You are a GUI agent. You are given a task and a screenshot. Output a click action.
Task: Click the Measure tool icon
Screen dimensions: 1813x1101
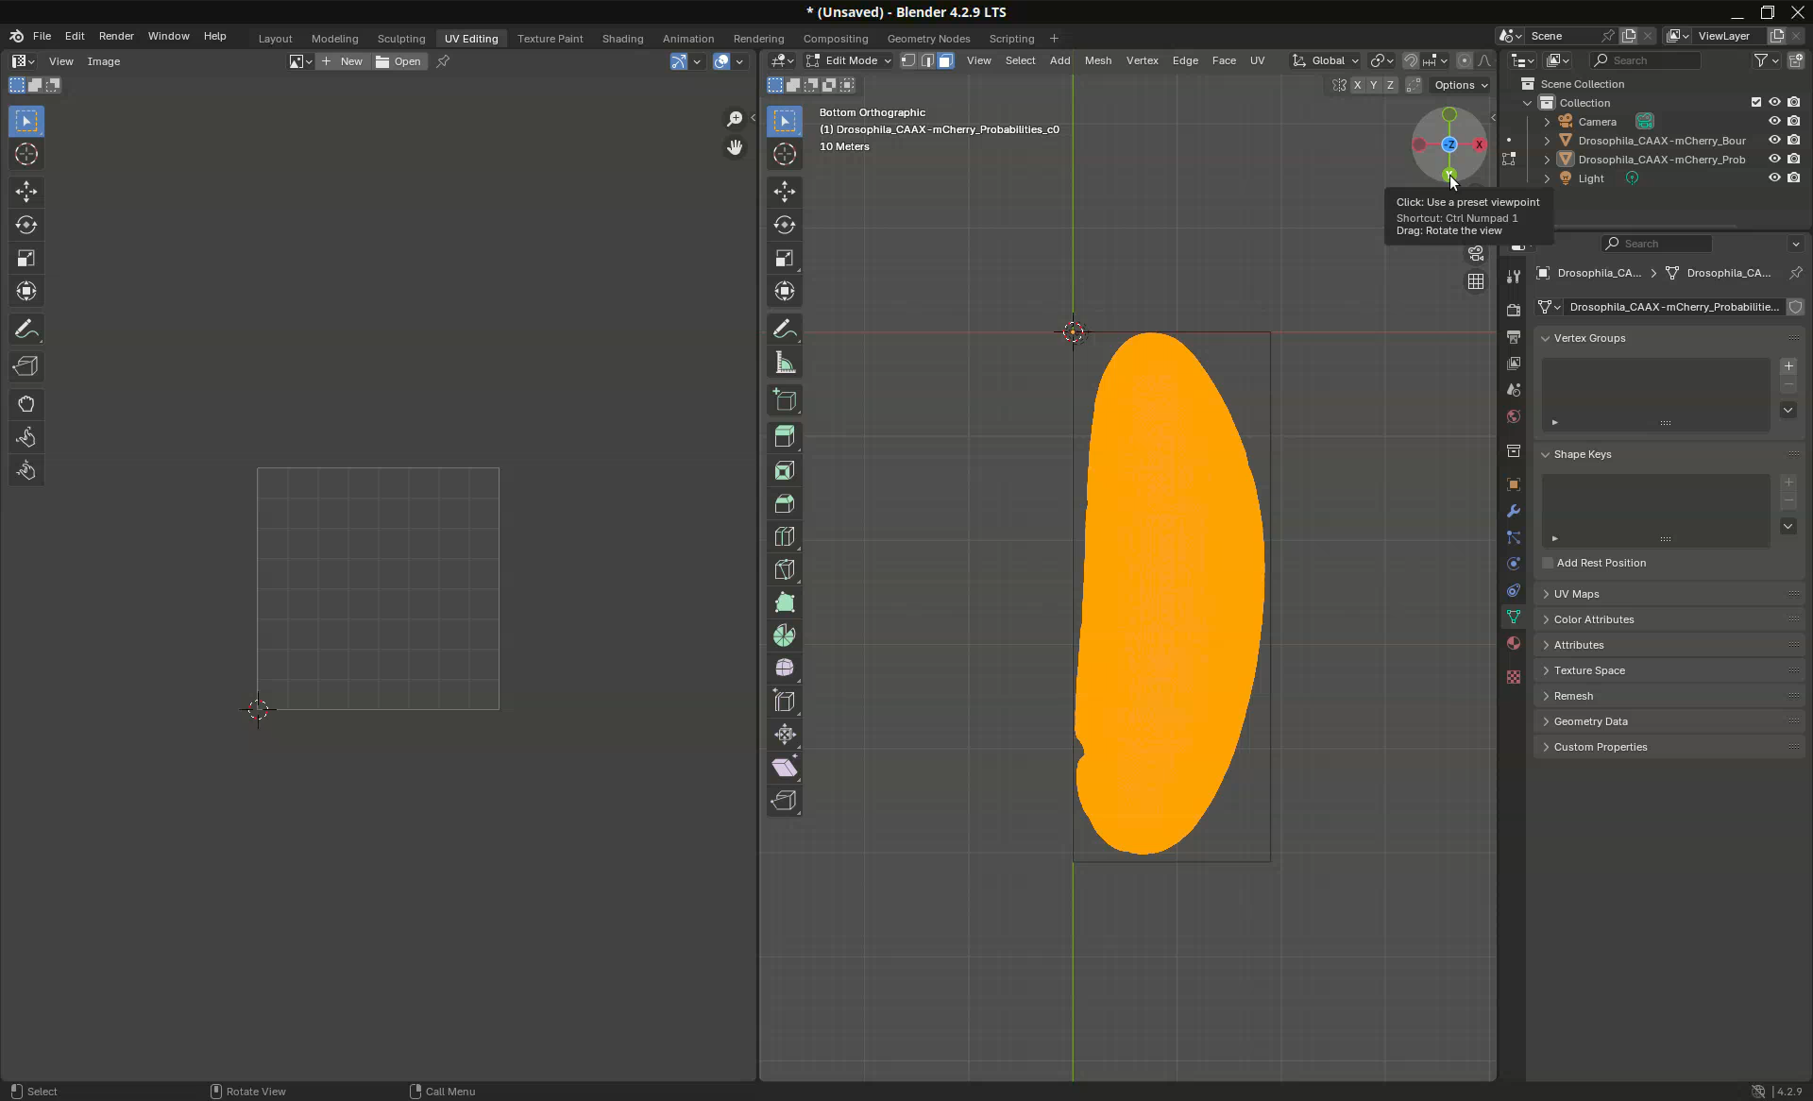(x=784, y=363)
